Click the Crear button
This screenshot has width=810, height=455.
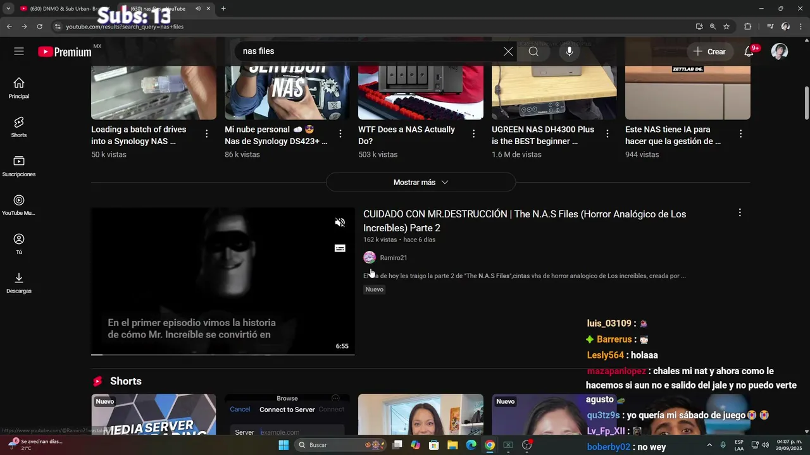pos(709,51)
